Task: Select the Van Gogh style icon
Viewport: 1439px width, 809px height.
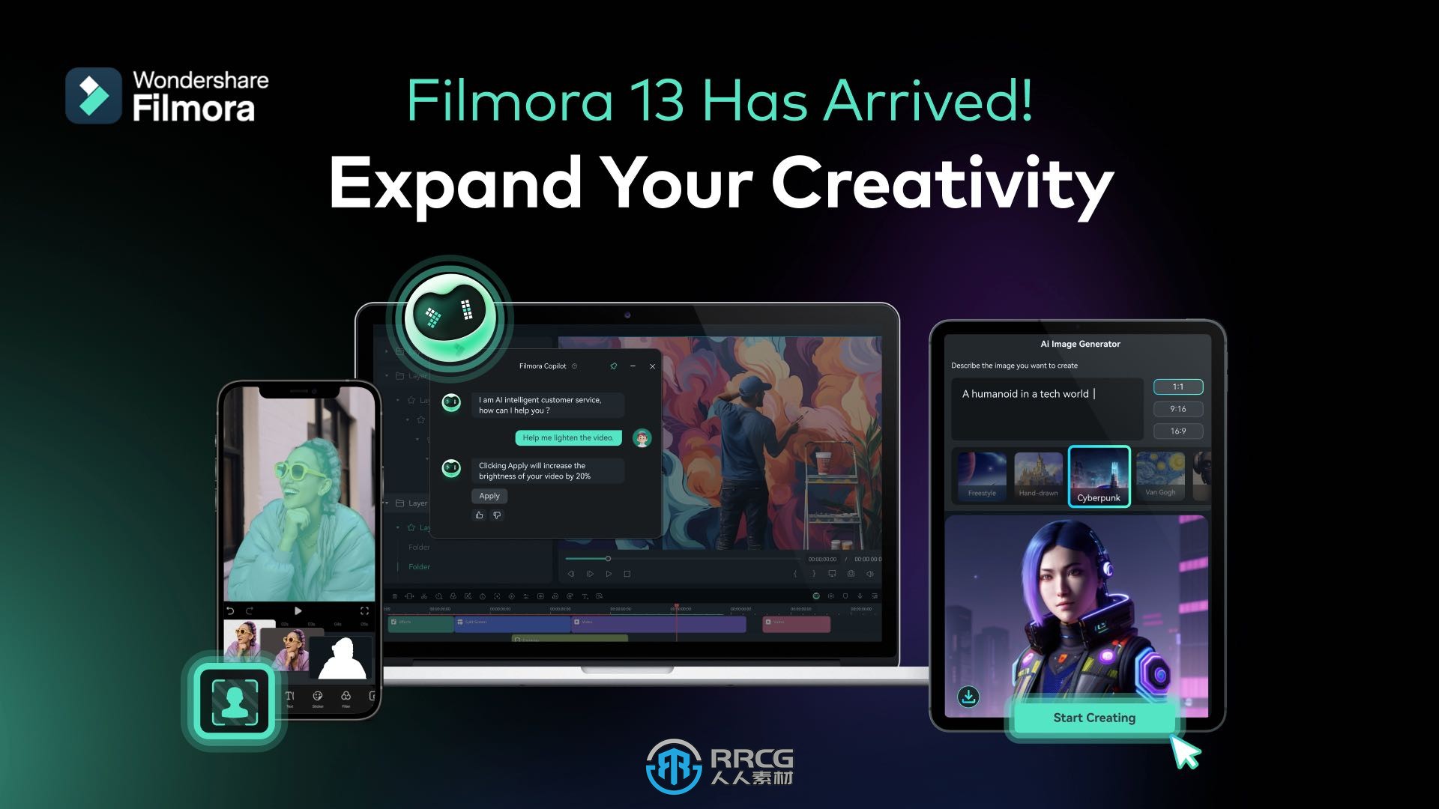Action: [x=1158, y=474]
